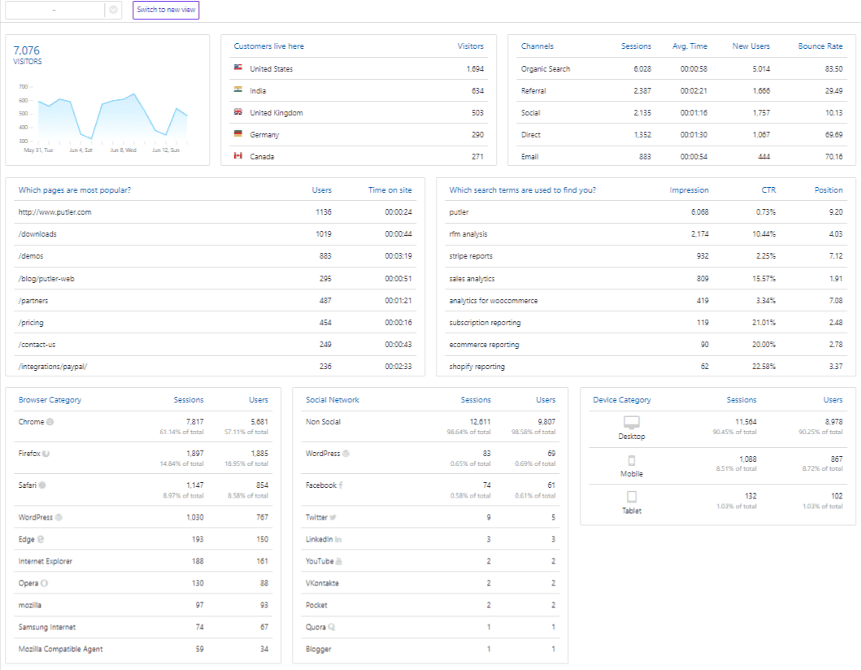This screenshot has height=670, width=861.
Task: Click the India flag icon
Action: pyautogui.click(x=237, y=89)
